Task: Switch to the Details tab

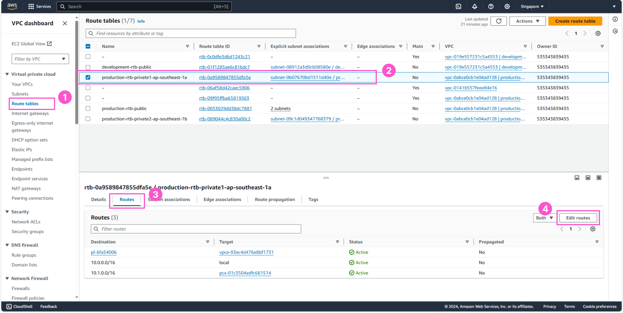Action: pos(99,200)
